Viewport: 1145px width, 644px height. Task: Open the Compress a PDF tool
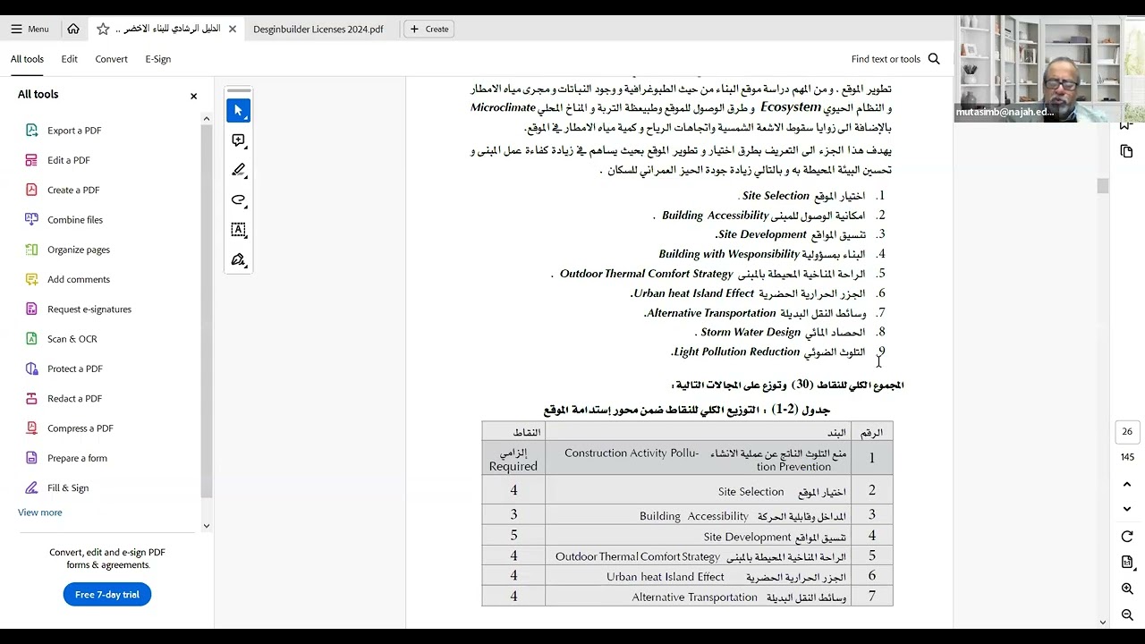[81, 428]
